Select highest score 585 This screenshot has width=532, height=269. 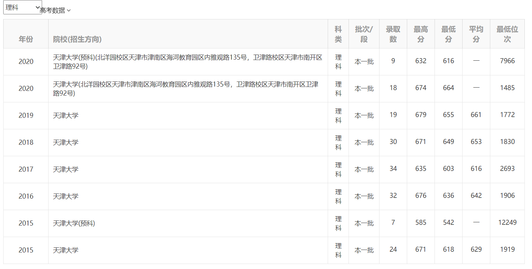coord(421,222)
